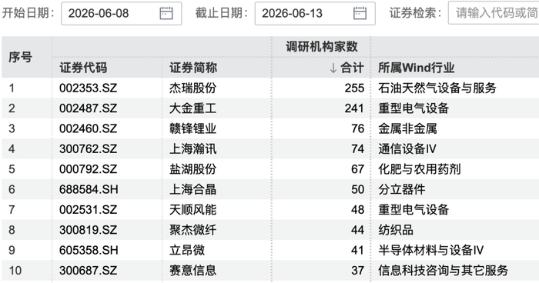539x283 pixels.
Task: Open the 赣锋锂业 stock name
Action: point(192,128)
